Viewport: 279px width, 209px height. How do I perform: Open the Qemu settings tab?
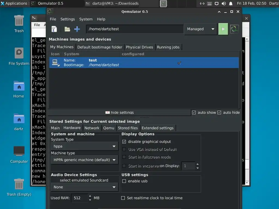pos(108,128)
